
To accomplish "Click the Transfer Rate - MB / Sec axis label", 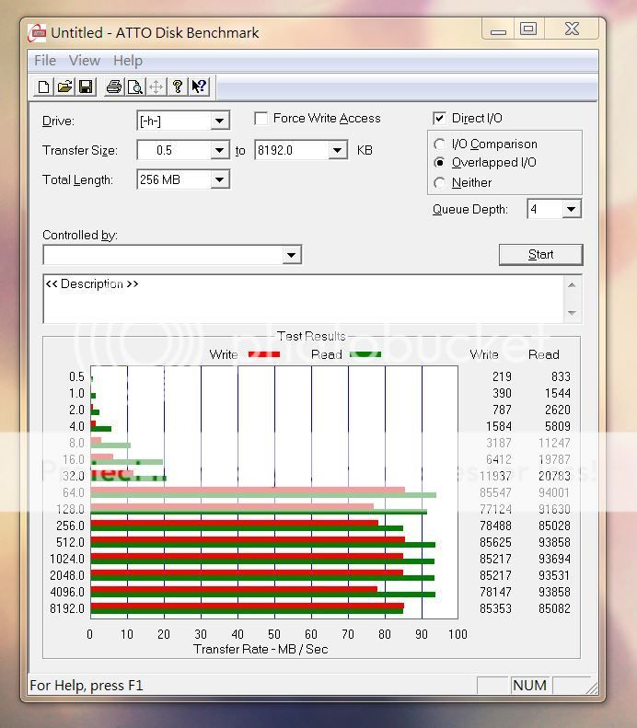I will (x=261, y=649).
